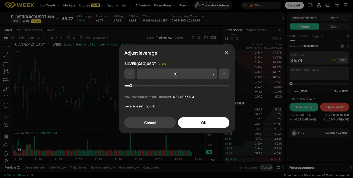Cancel the leverage adjustment

click(150, 123)
